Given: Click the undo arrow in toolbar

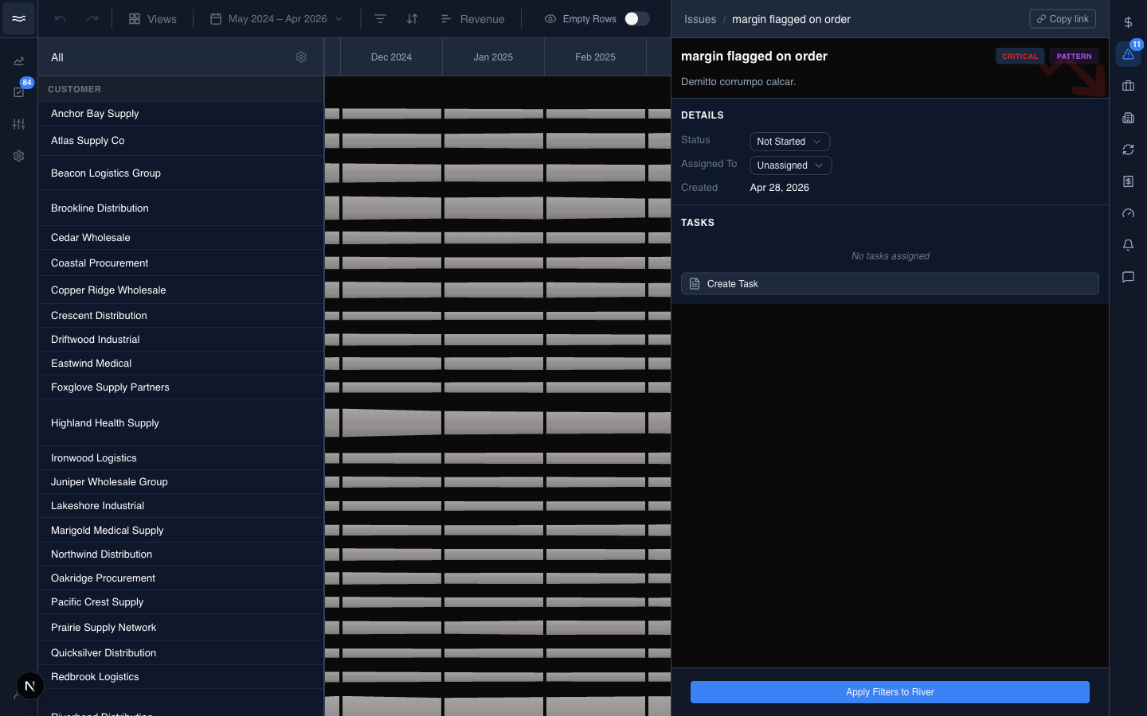Looking at the screenshot, I should (x=61, y=19).
